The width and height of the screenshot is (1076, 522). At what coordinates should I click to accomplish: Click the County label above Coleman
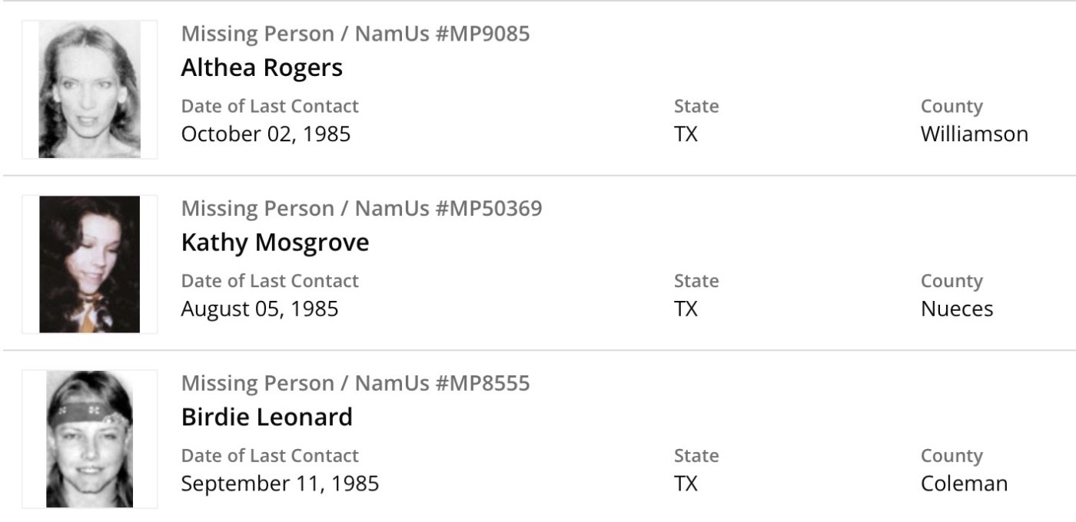(951, 456)
